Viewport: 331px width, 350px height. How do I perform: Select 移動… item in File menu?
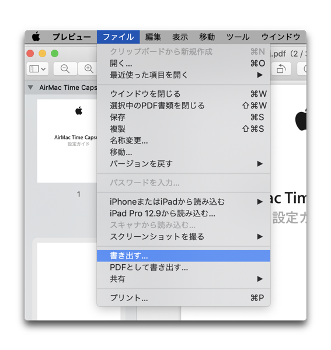pyautogui.click(x=183, y=152)
